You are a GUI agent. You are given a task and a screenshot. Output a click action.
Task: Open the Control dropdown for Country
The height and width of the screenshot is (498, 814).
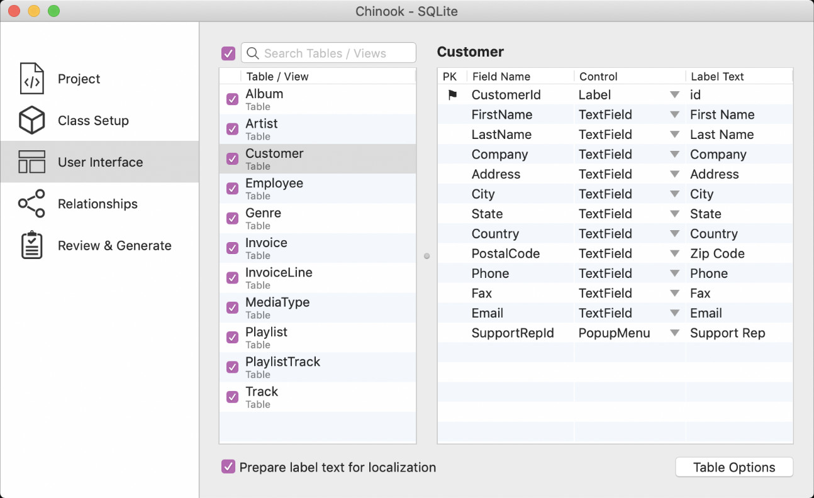674,234
